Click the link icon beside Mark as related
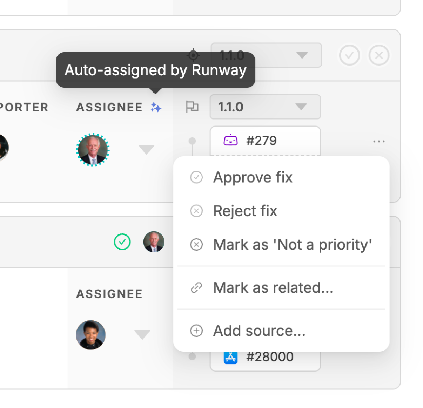 pos(196,288)
